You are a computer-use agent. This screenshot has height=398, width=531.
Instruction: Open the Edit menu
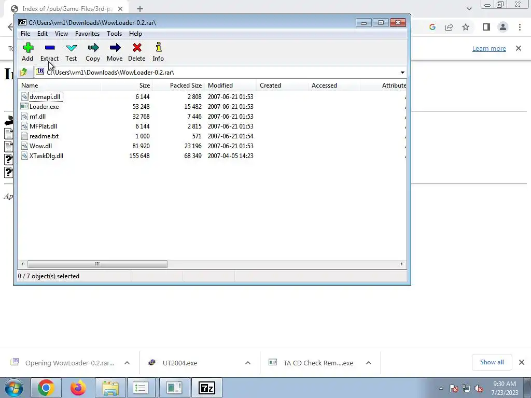point(43,34)
